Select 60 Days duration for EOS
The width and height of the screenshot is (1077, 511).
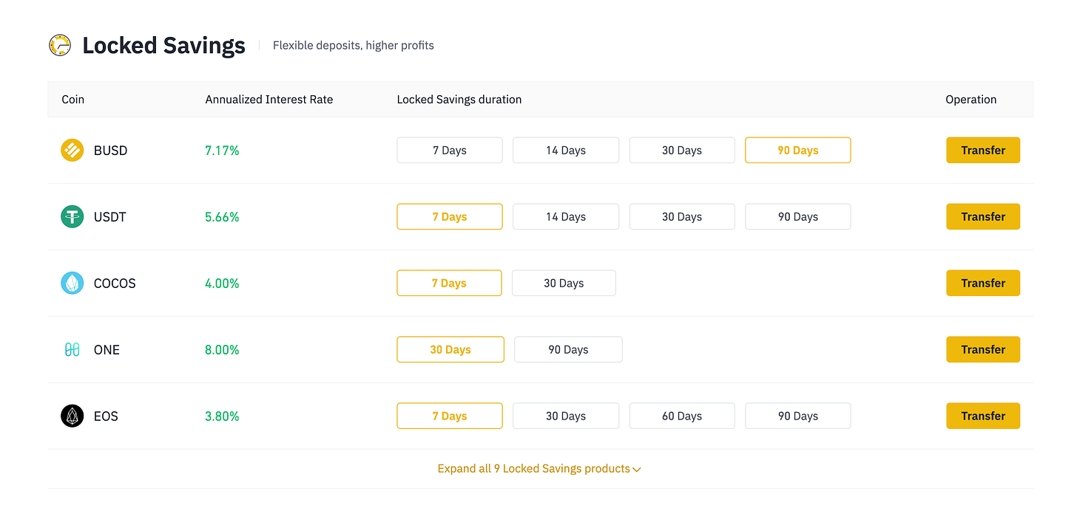tap(682, 416)
